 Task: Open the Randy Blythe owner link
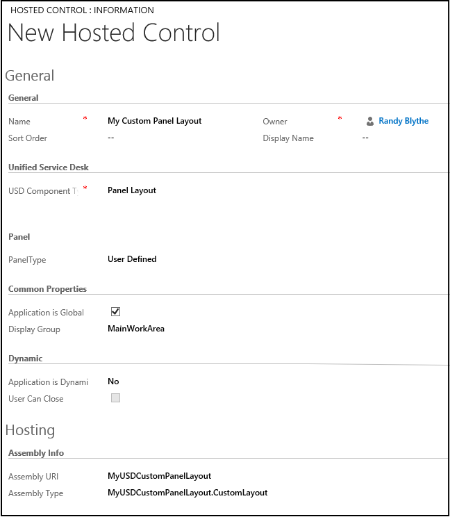pos(403,121)
